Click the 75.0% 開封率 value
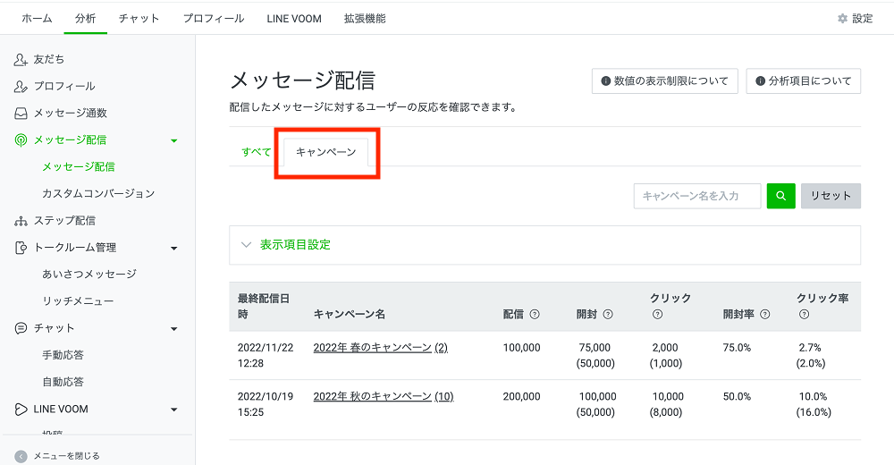 (x=738, y=348)
